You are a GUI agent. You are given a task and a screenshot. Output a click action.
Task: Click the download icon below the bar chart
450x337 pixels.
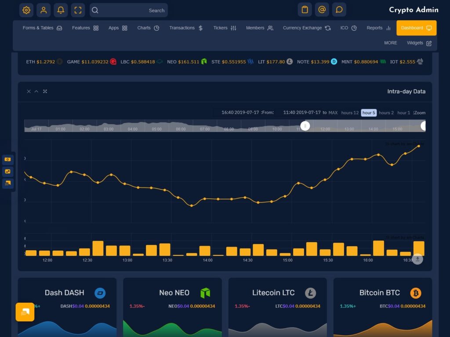(x=417, y=259)
